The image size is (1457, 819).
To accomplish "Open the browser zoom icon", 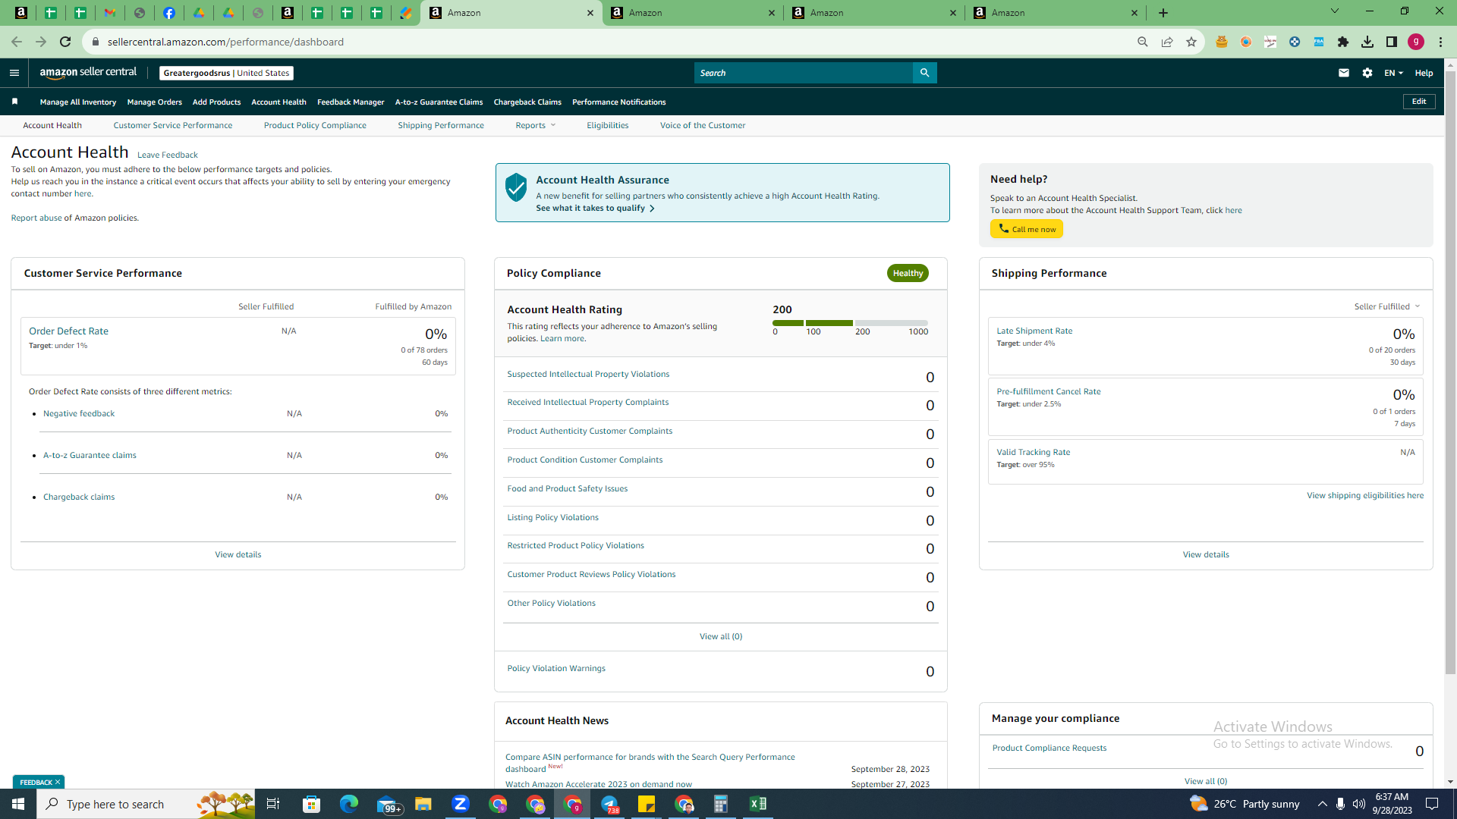I will tap(1143, 42).
